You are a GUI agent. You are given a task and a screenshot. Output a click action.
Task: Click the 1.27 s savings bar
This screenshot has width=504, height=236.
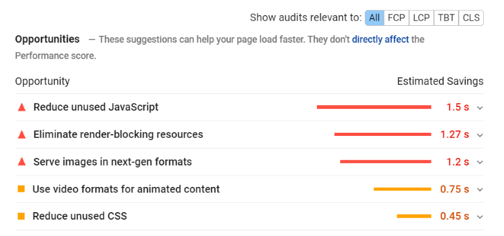point(383,135)
